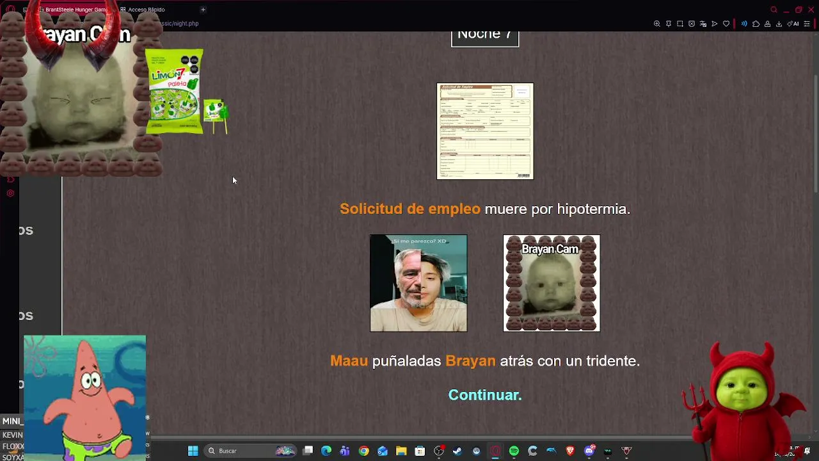Image resolution: width=819 pixels, height=461 pixels.
Task: Open Discord from the taskbar
Action: pyautogui.click(x=589, y=451)
